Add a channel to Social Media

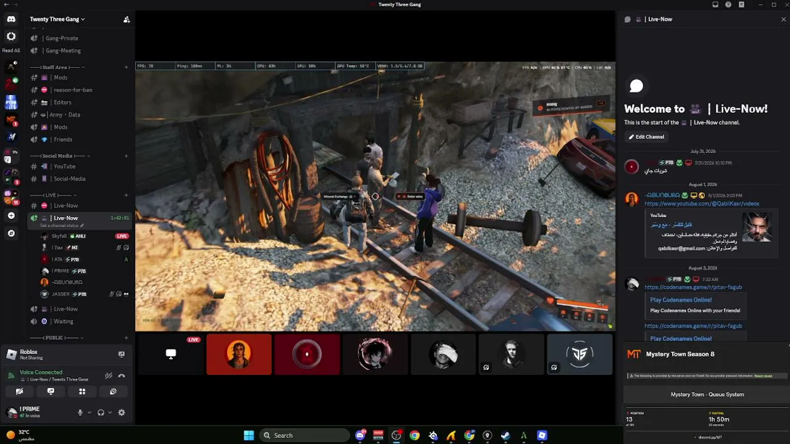tap(126, 156)
